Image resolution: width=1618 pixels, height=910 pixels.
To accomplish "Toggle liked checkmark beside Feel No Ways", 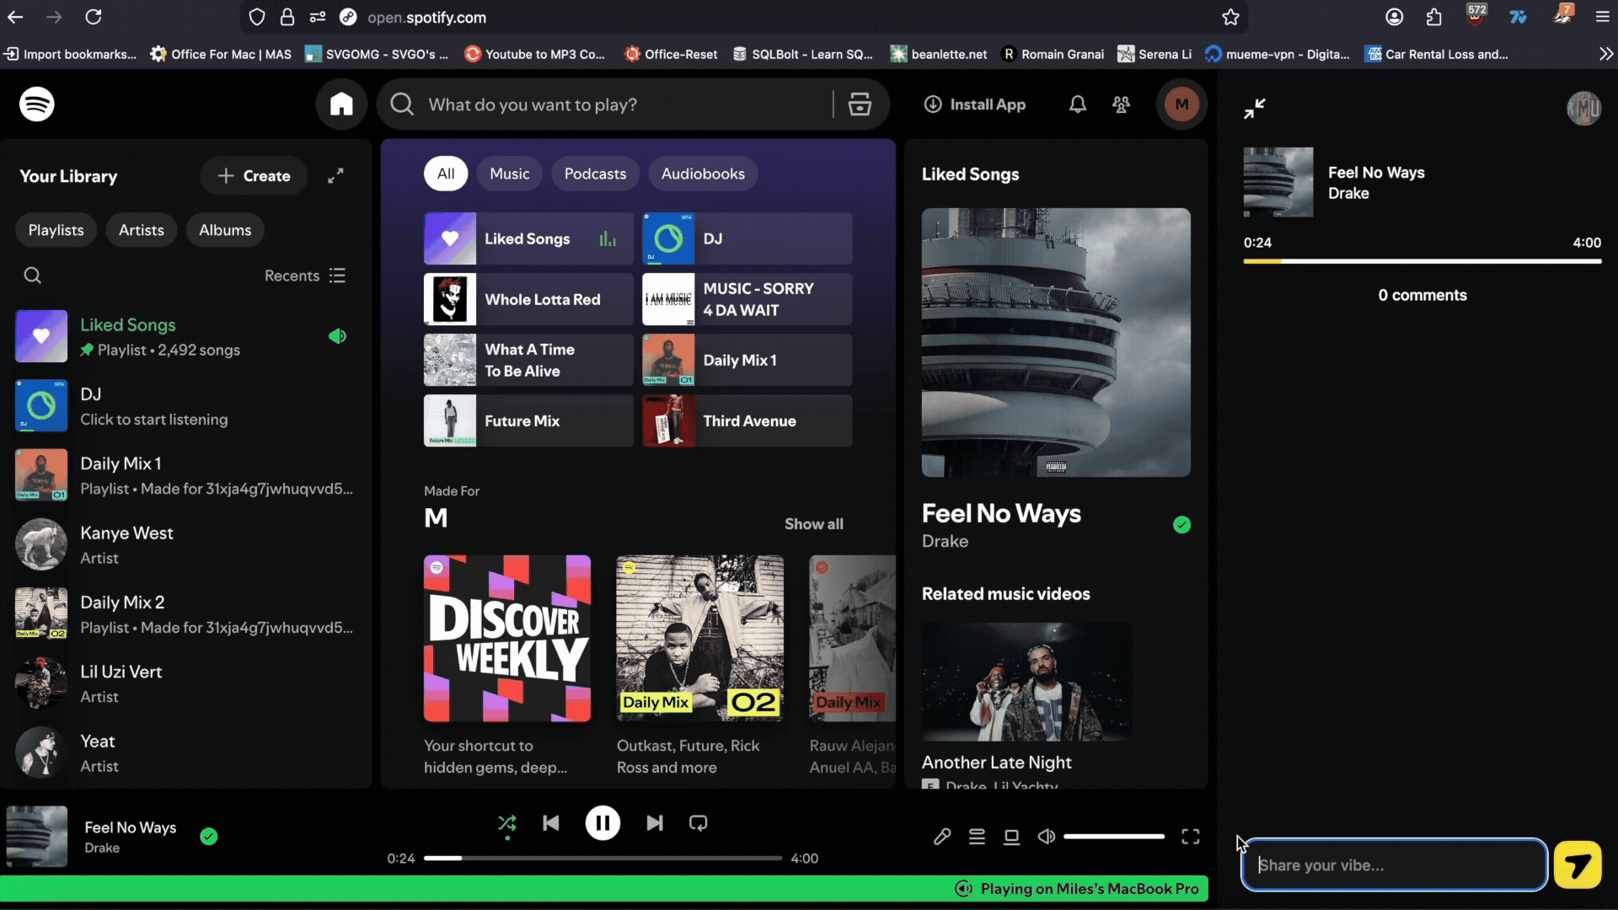I will pos(209,837).
